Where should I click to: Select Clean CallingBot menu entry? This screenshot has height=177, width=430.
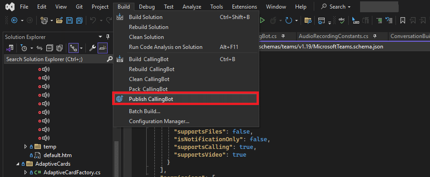click(x=186, y=79)
